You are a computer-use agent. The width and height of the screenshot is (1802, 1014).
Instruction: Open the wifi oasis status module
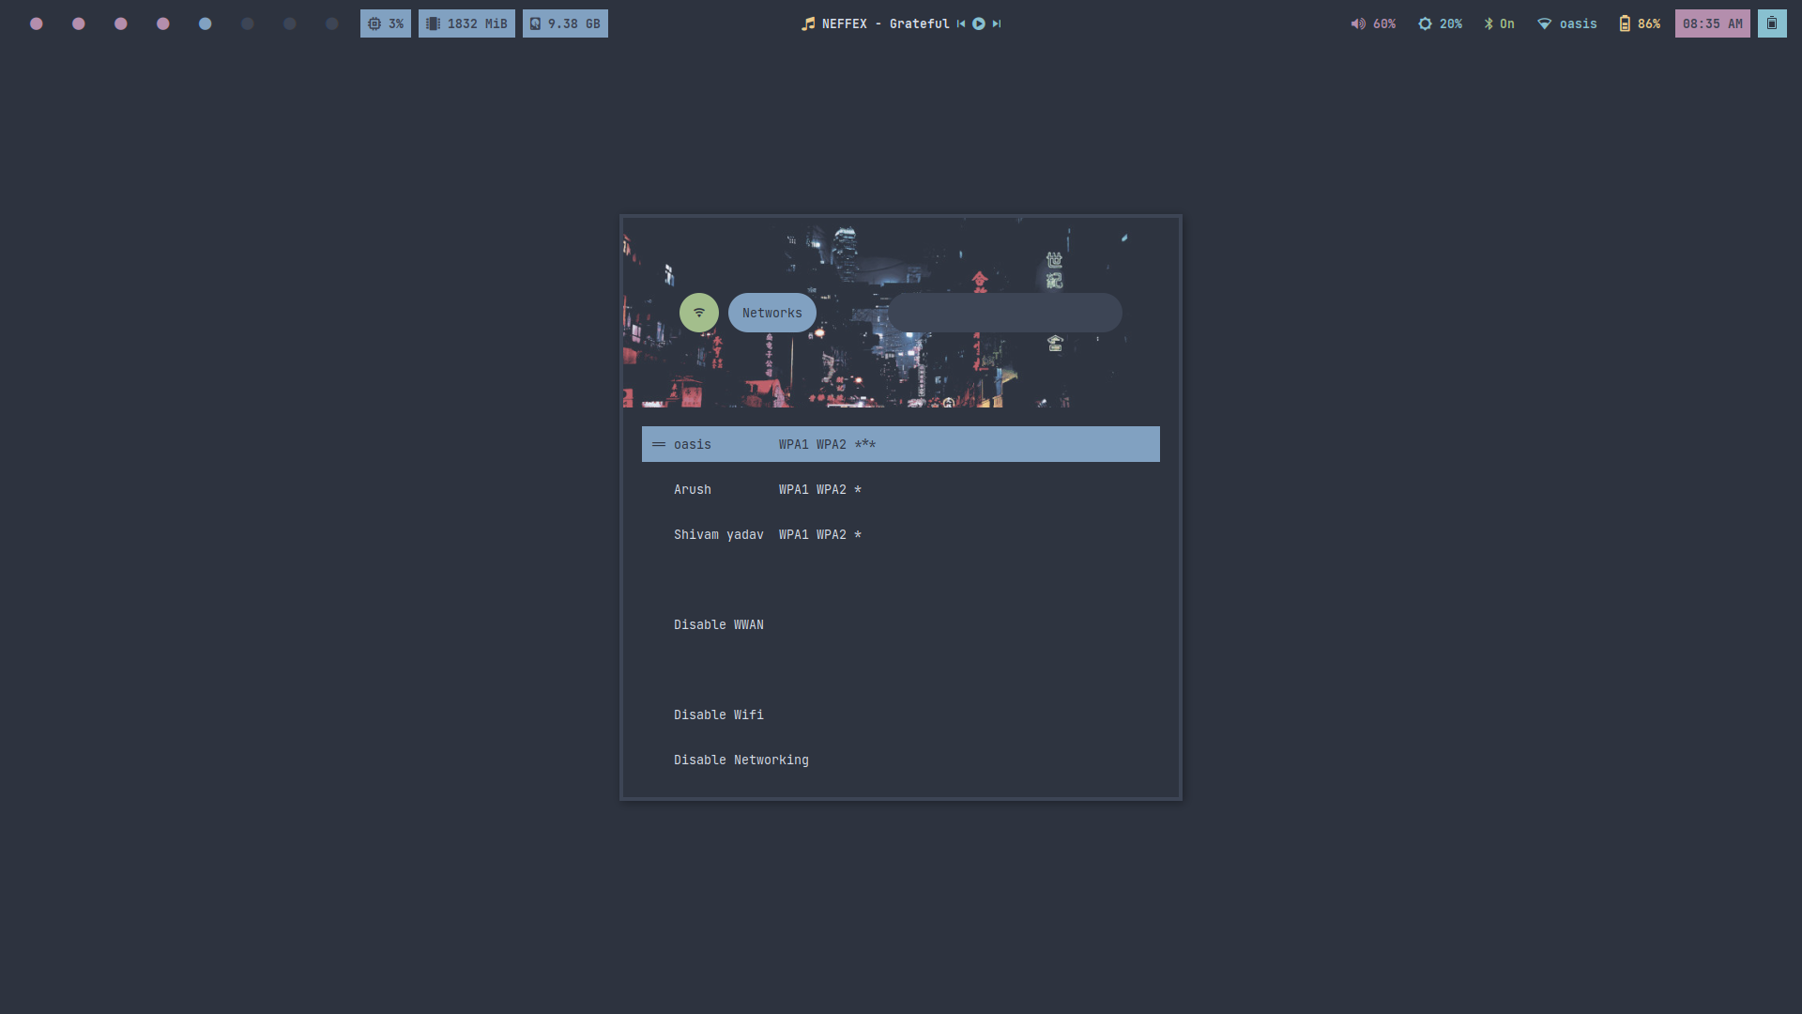tap(1566, 23)
